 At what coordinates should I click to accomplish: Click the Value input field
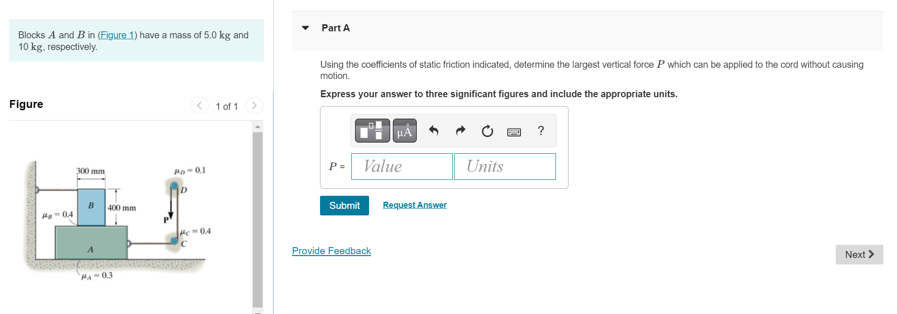[x=402, y=166]
